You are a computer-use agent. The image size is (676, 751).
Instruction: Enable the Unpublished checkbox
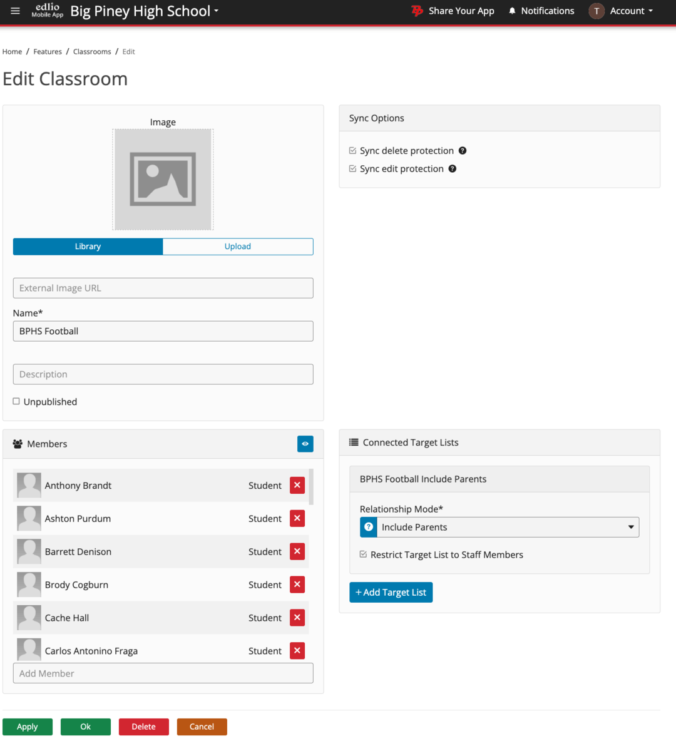[x=16, y=401]
